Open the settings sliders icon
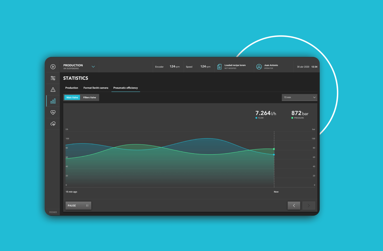 click(x=53, y=78)
